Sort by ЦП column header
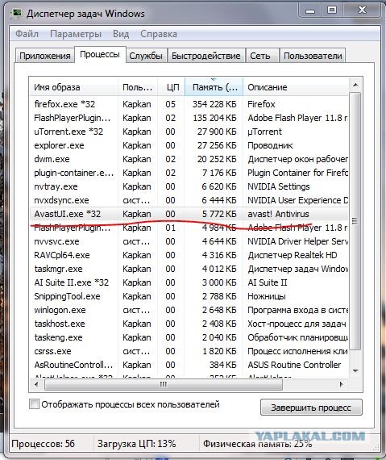This screenshot has height=460, width=386. [172, 87]
